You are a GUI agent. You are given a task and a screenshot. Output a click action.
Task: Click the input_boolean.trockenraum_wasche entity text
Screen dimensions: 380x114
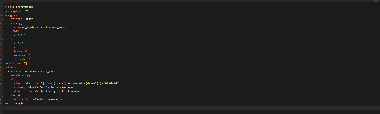click(x=43, y=27)
